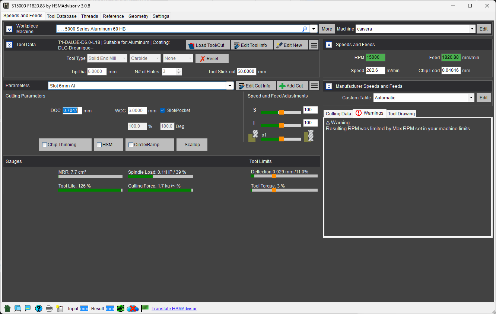Enable the Chip Thinning checkbox

[45, 145]
